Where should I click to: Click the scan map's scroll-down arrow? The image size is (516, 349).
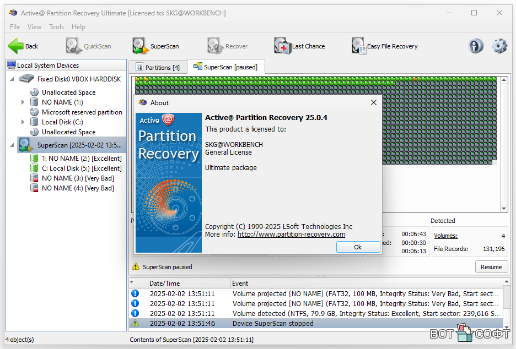tap(504, 209)
